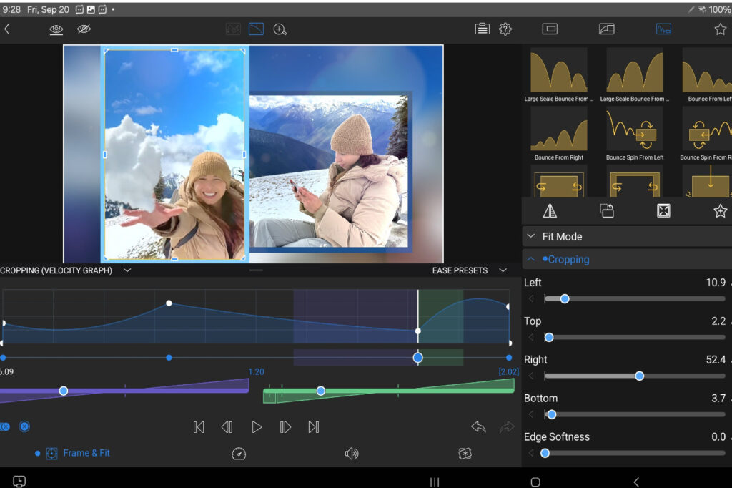Open the audio volume control
732x488 pixels.
[352, 454]
